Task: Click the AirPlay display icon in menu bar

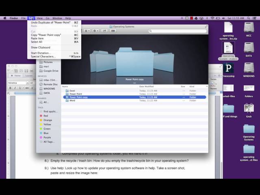Action: (201, 18)
